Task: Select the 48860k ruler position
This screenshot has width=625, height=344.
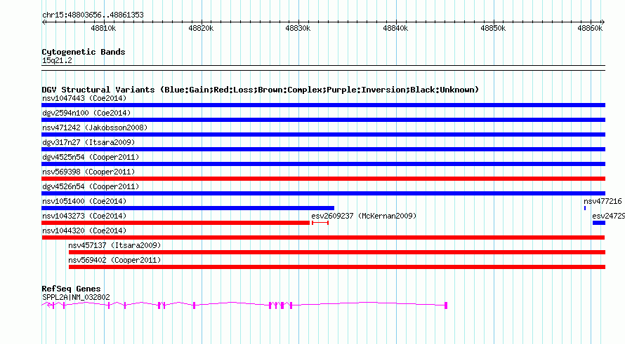Action: tap(591, 28)
